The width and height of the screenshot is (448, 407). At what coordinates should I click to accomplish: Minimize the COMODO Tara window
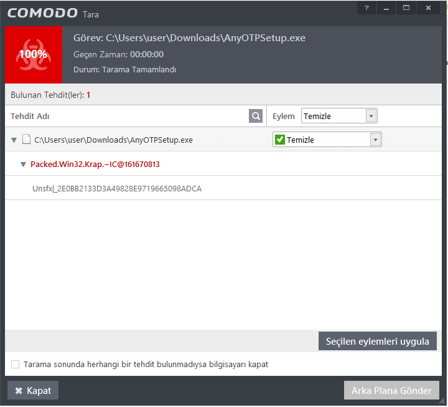(386, 7)
